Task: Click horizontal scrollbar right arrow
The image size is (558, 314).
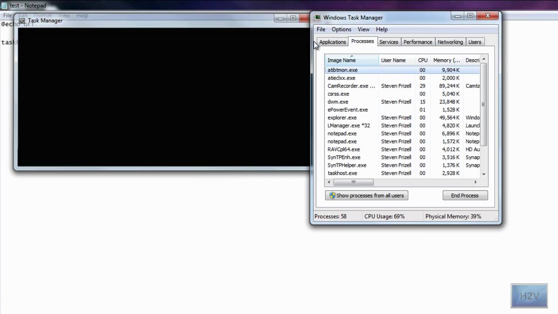Action: 476,182
